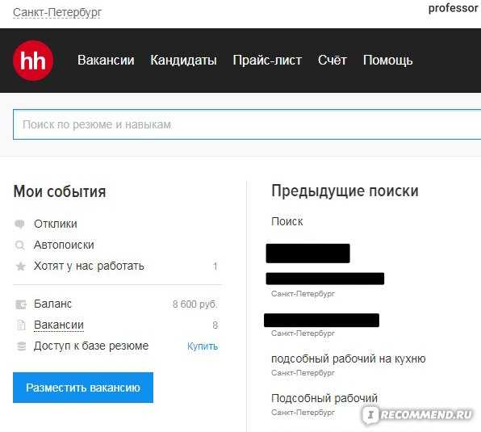Click the 8 600 руб. balance value
The width and height of the screenshot is (481, 432).
[194, 304]
